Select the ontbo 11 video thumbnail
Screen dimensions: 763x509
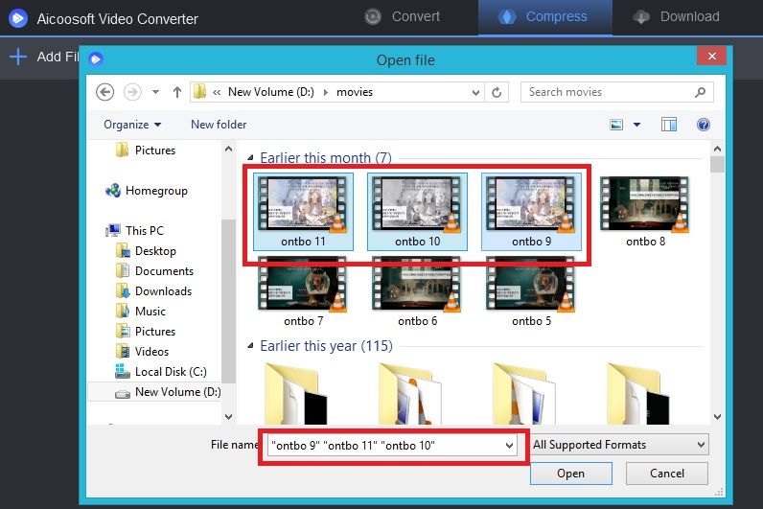pyautogui.click(x=303, y=212)
